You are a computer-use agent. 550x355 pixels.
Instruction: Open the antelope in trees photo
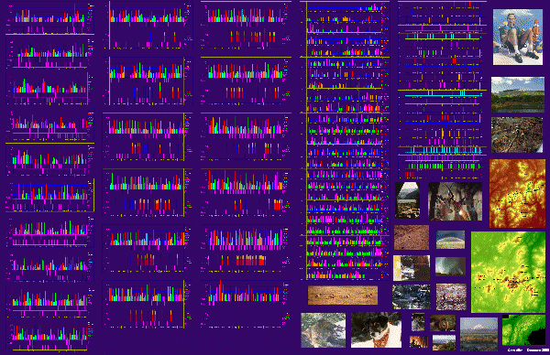coord(456,201)
